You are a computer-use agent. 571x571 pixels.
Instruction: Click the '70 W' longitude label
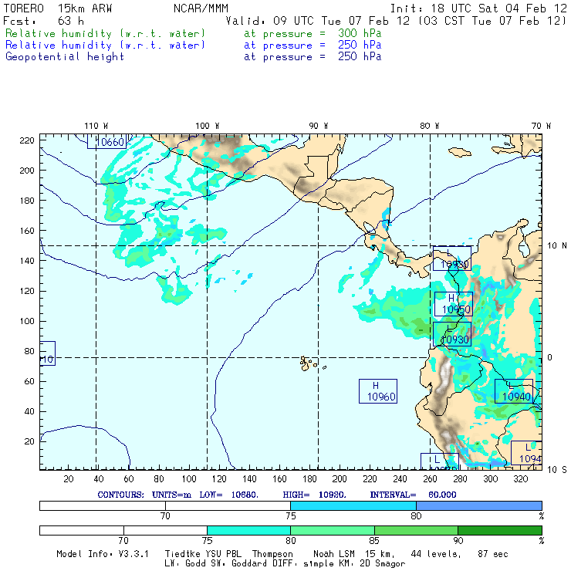click(541, 126)
